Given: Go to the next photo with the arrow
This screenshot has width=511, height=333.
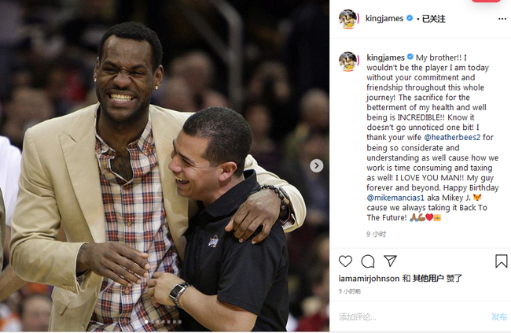Looking at the screenshot, I should [317, 166].
